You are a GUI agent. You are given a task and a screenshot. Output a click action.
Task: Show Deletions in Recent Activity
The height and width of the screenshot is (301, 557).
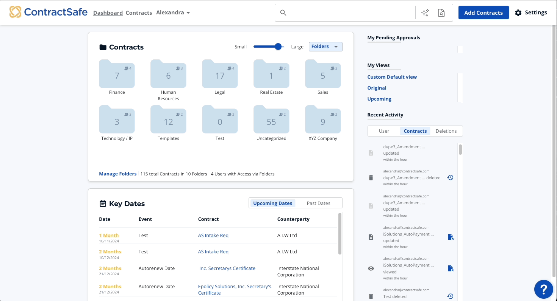[x=446, y=131]
